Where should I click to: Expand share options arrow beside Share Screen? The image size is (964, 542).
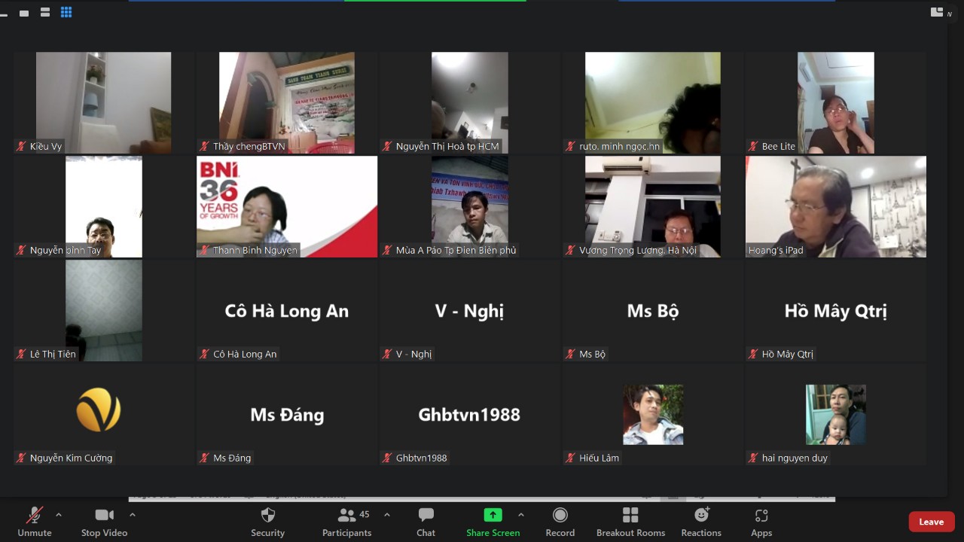tap(520, 515)
